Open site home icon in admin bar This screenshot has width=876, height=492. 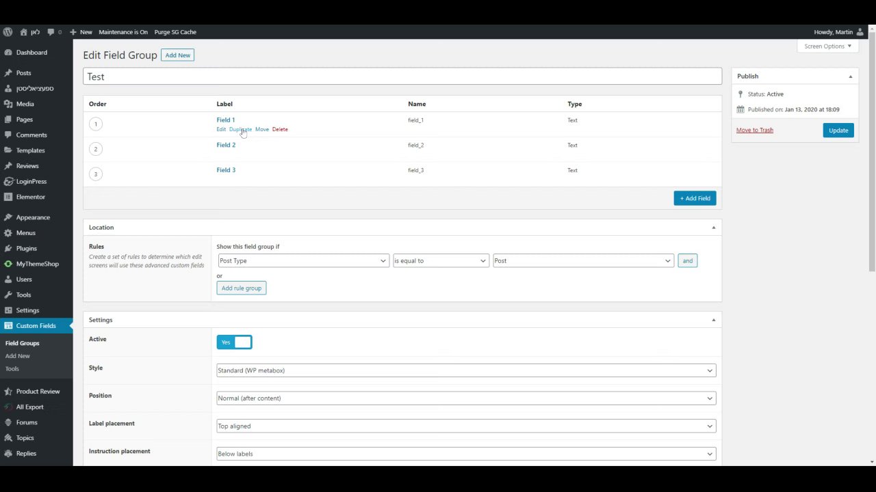pos(24,32)
